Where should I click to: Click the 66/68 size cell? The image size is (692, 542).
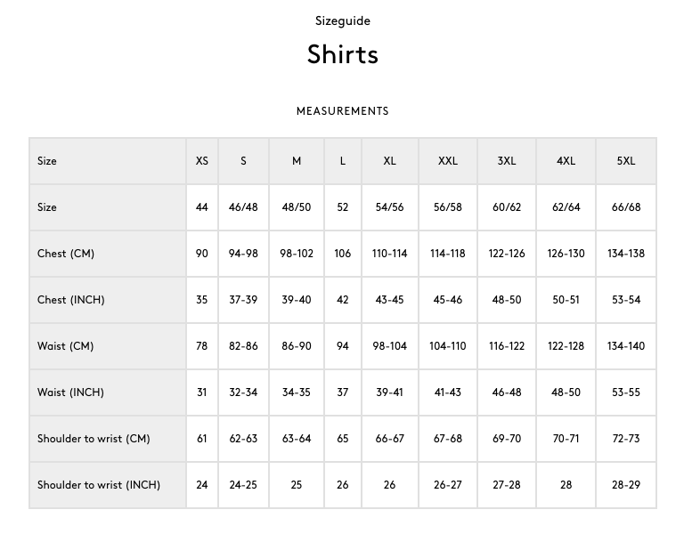click(x=626, y=207)
